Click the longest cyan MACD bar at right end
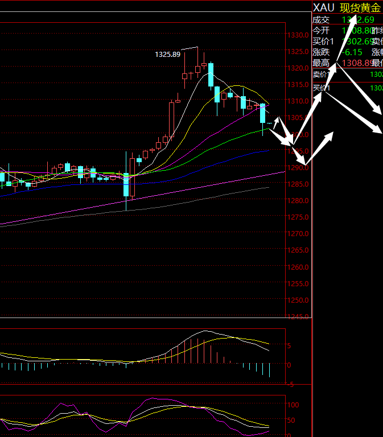 tap(270, 370)
